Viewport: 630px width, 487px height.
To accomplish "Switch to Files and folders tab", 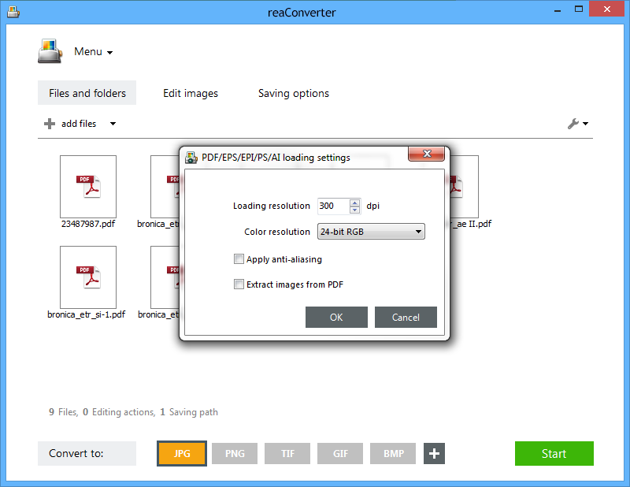I will (x=87, y=93).
